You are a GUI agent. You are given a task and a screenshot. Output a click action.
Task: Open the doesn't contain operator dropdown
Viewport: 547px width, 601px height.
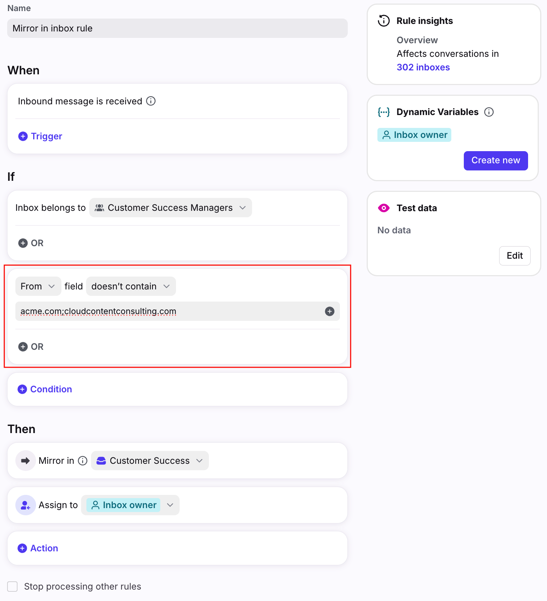pyautogui.click(x=131, y=286)
